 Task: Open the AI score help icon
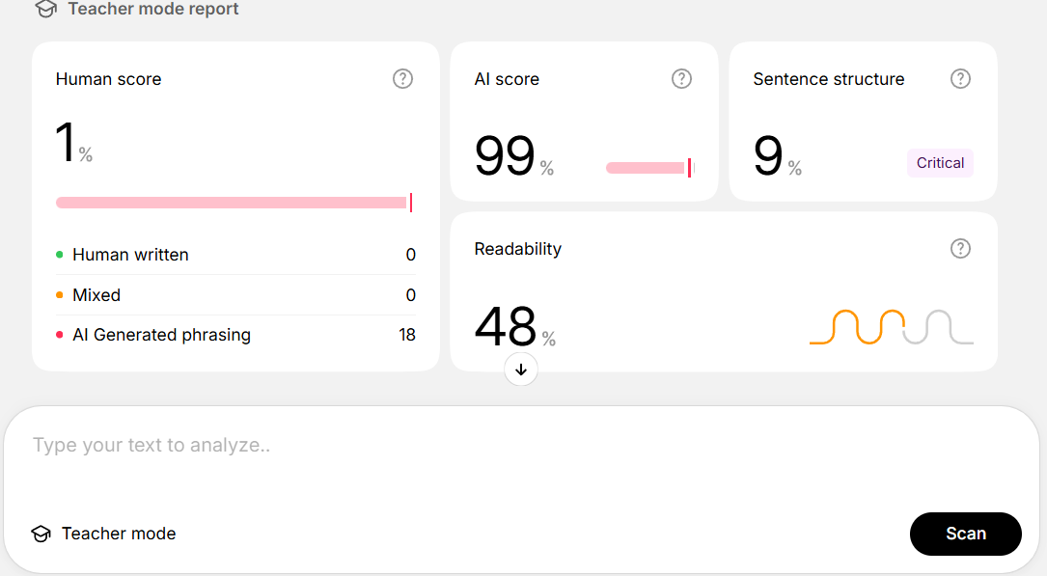pos(681,79)
